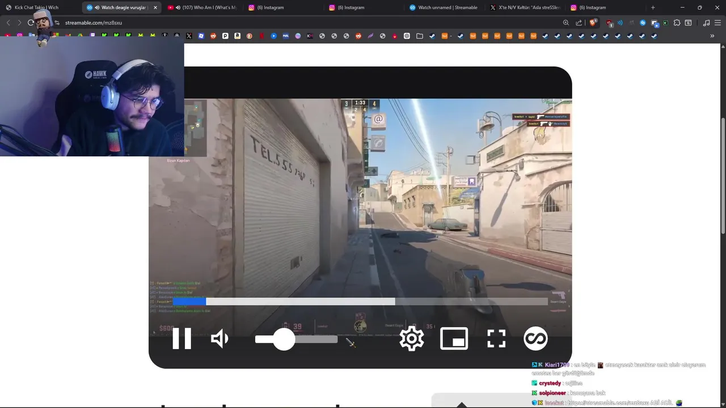Open media control music note
This screenshot has width=726, height=408.
pyautogui.click(x=706, y=23)
